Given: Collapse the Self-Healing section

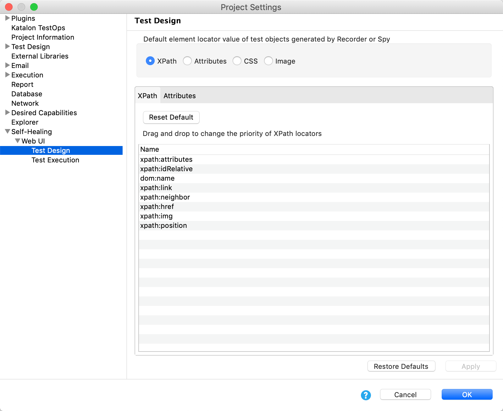Looking at the screenshot, I should click(x=7, y=132).
